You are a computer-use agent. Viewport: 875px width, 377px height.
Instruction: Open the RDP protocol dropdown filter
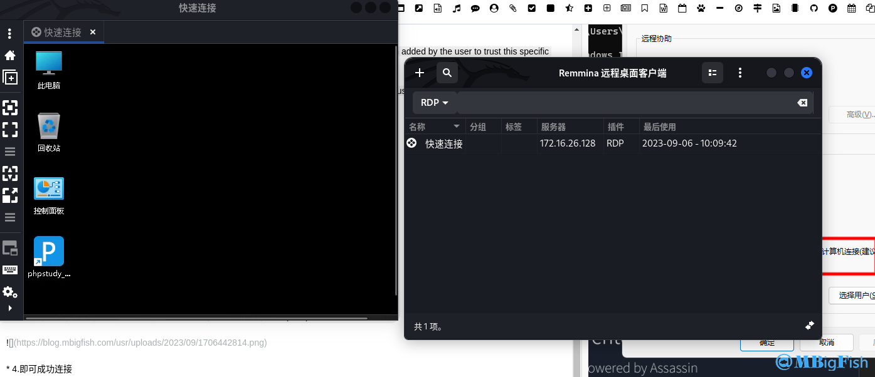click(434, 102)
